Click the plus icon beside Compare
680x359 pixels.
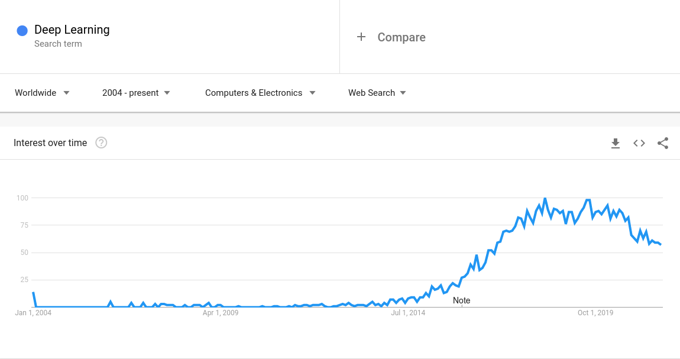coord(361,37)
